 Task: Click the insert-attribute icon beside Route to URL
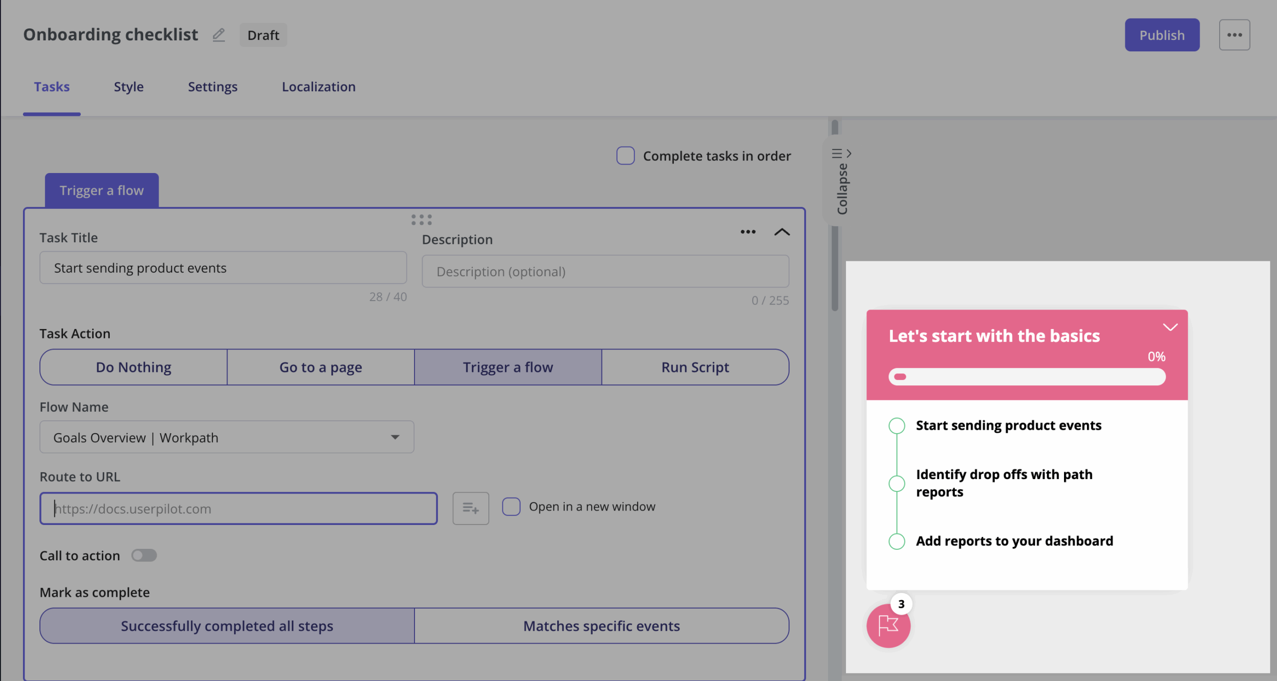pos(470,508)
